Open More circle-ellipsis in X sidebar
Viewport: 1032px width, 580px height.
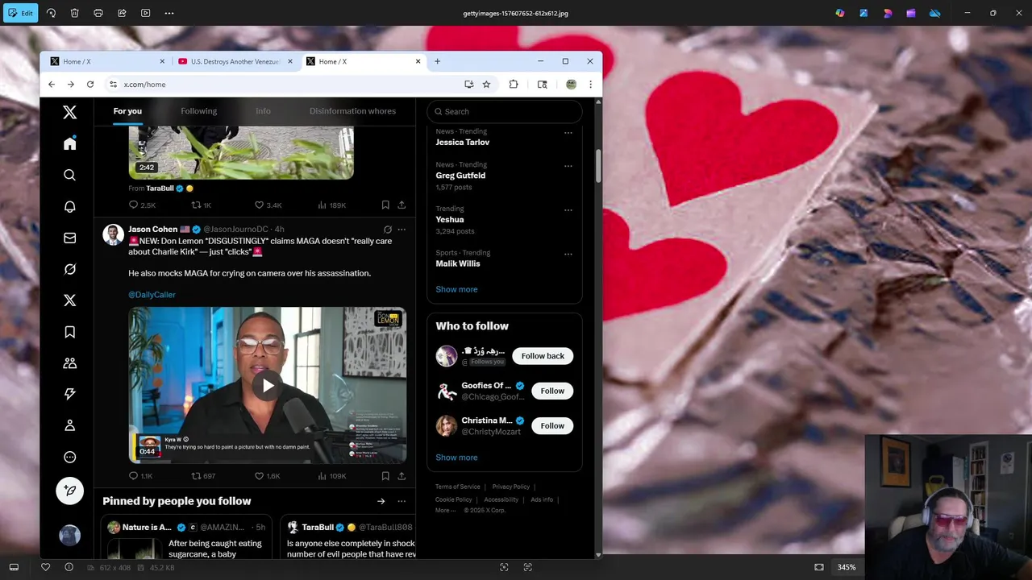tap(70, 457)
